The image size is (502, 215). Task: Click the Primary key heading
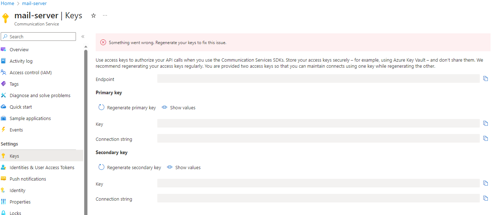[x=109, y=92]
